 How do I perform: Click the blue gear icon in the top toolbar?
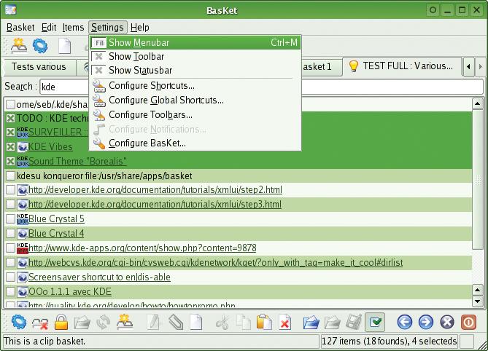(40, 46)
